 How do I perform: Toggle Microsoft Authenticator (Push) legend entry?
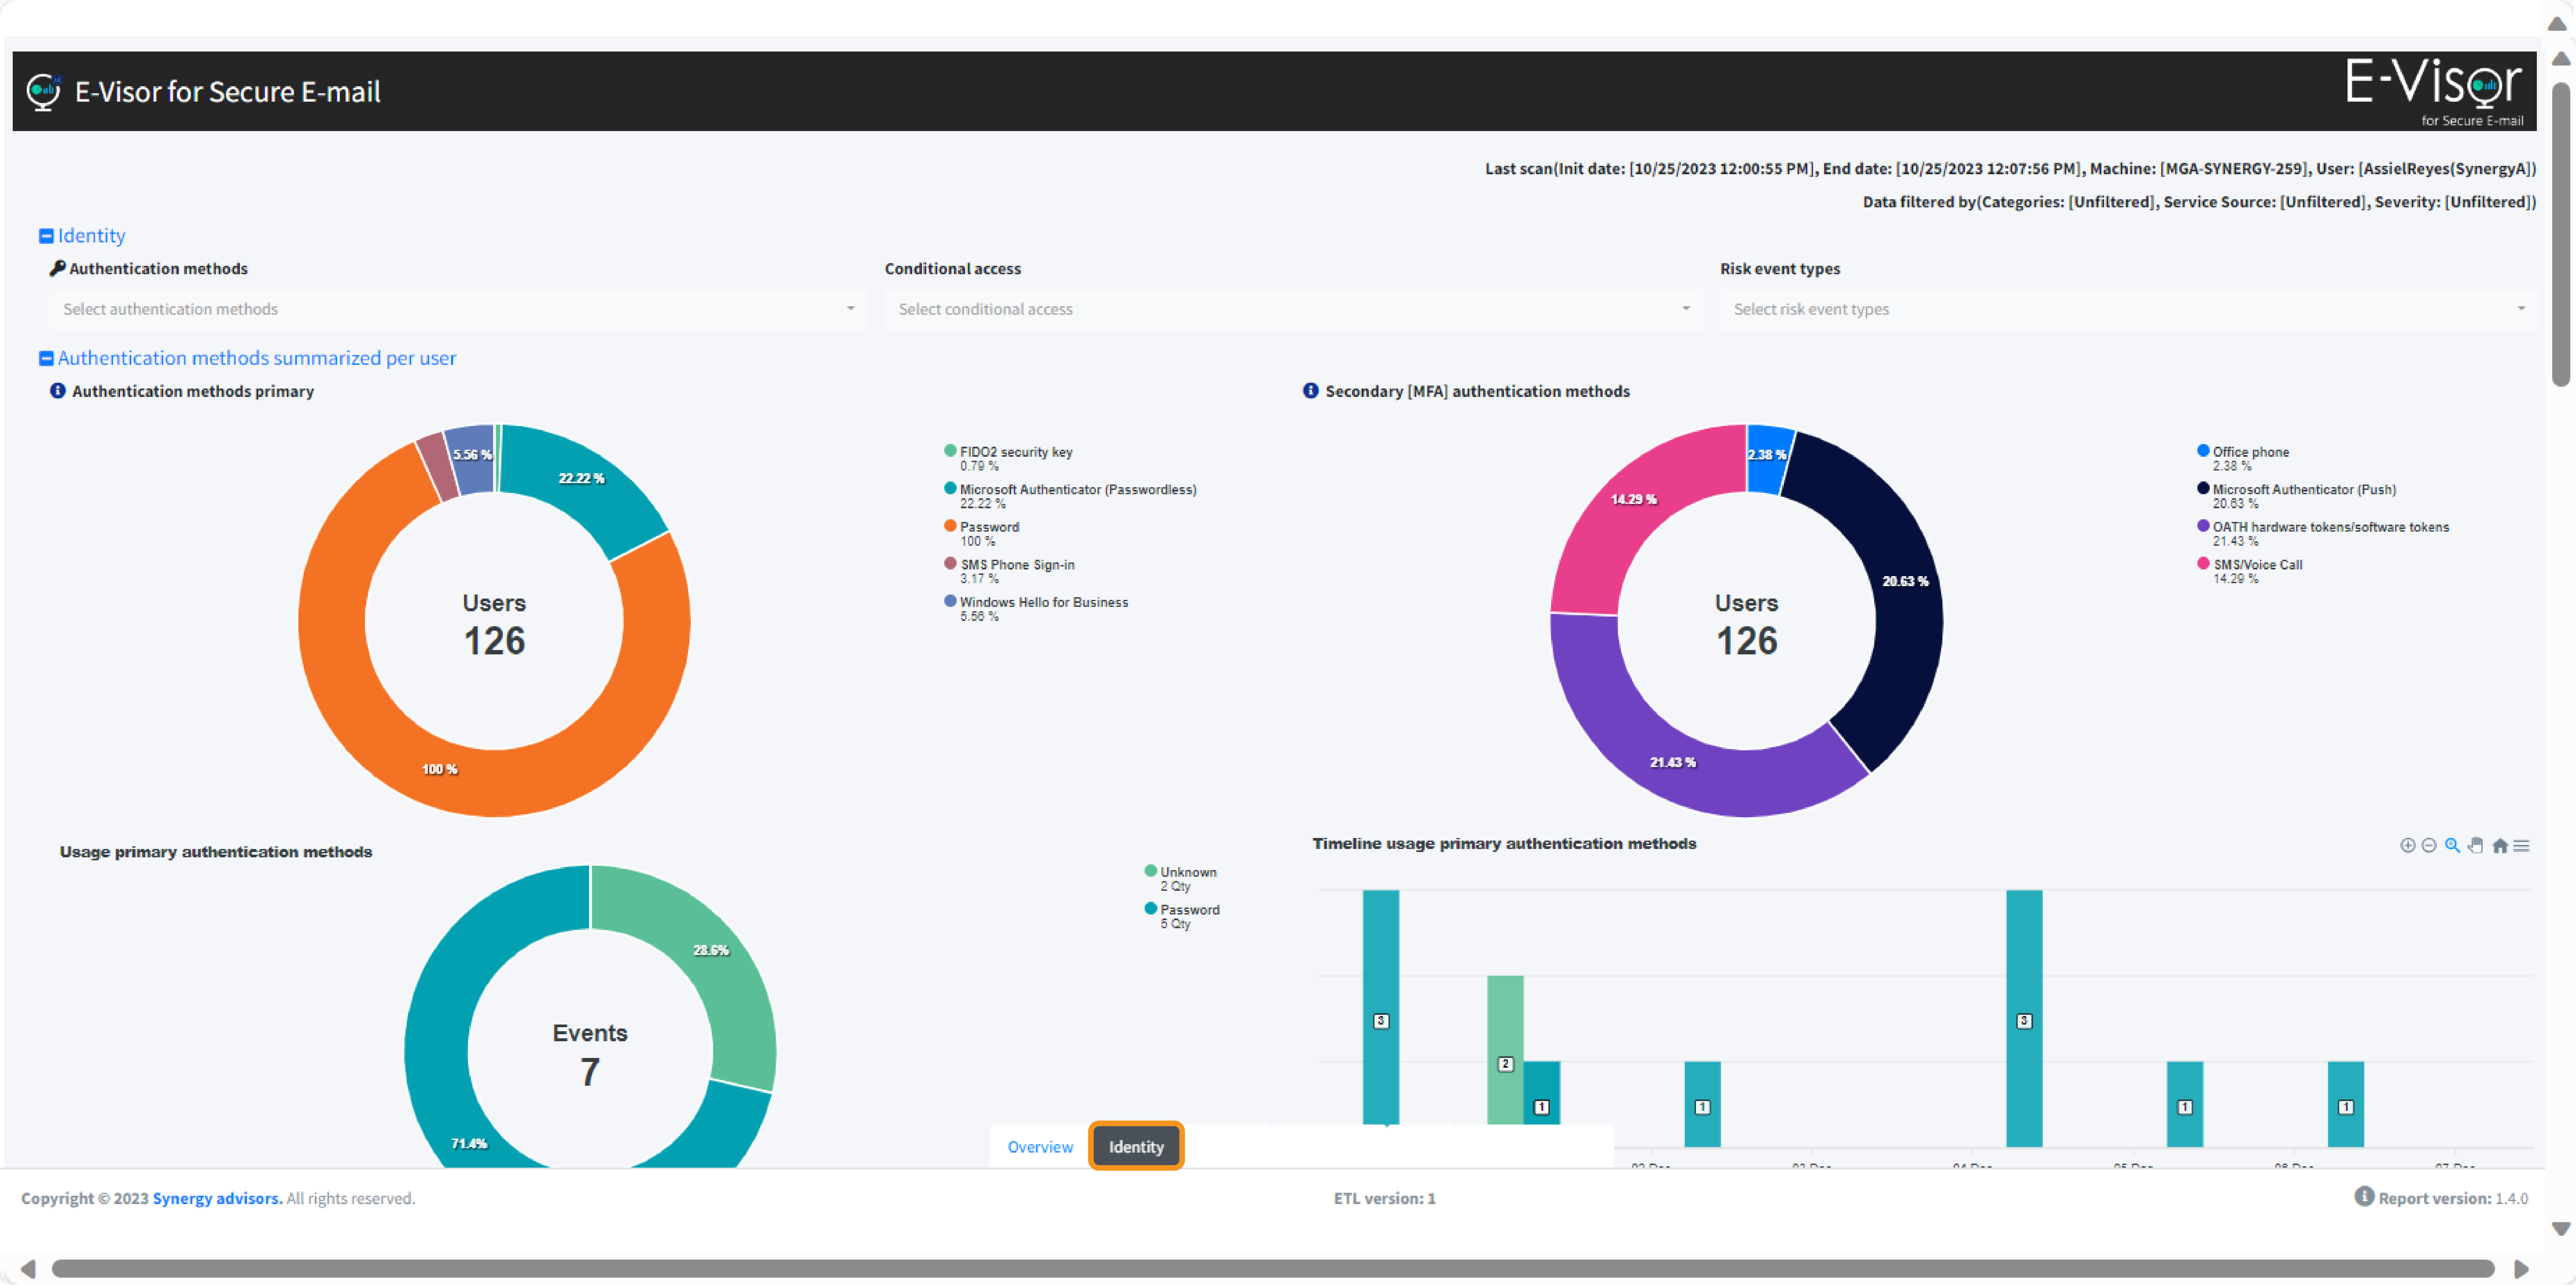coord(2296,496)
